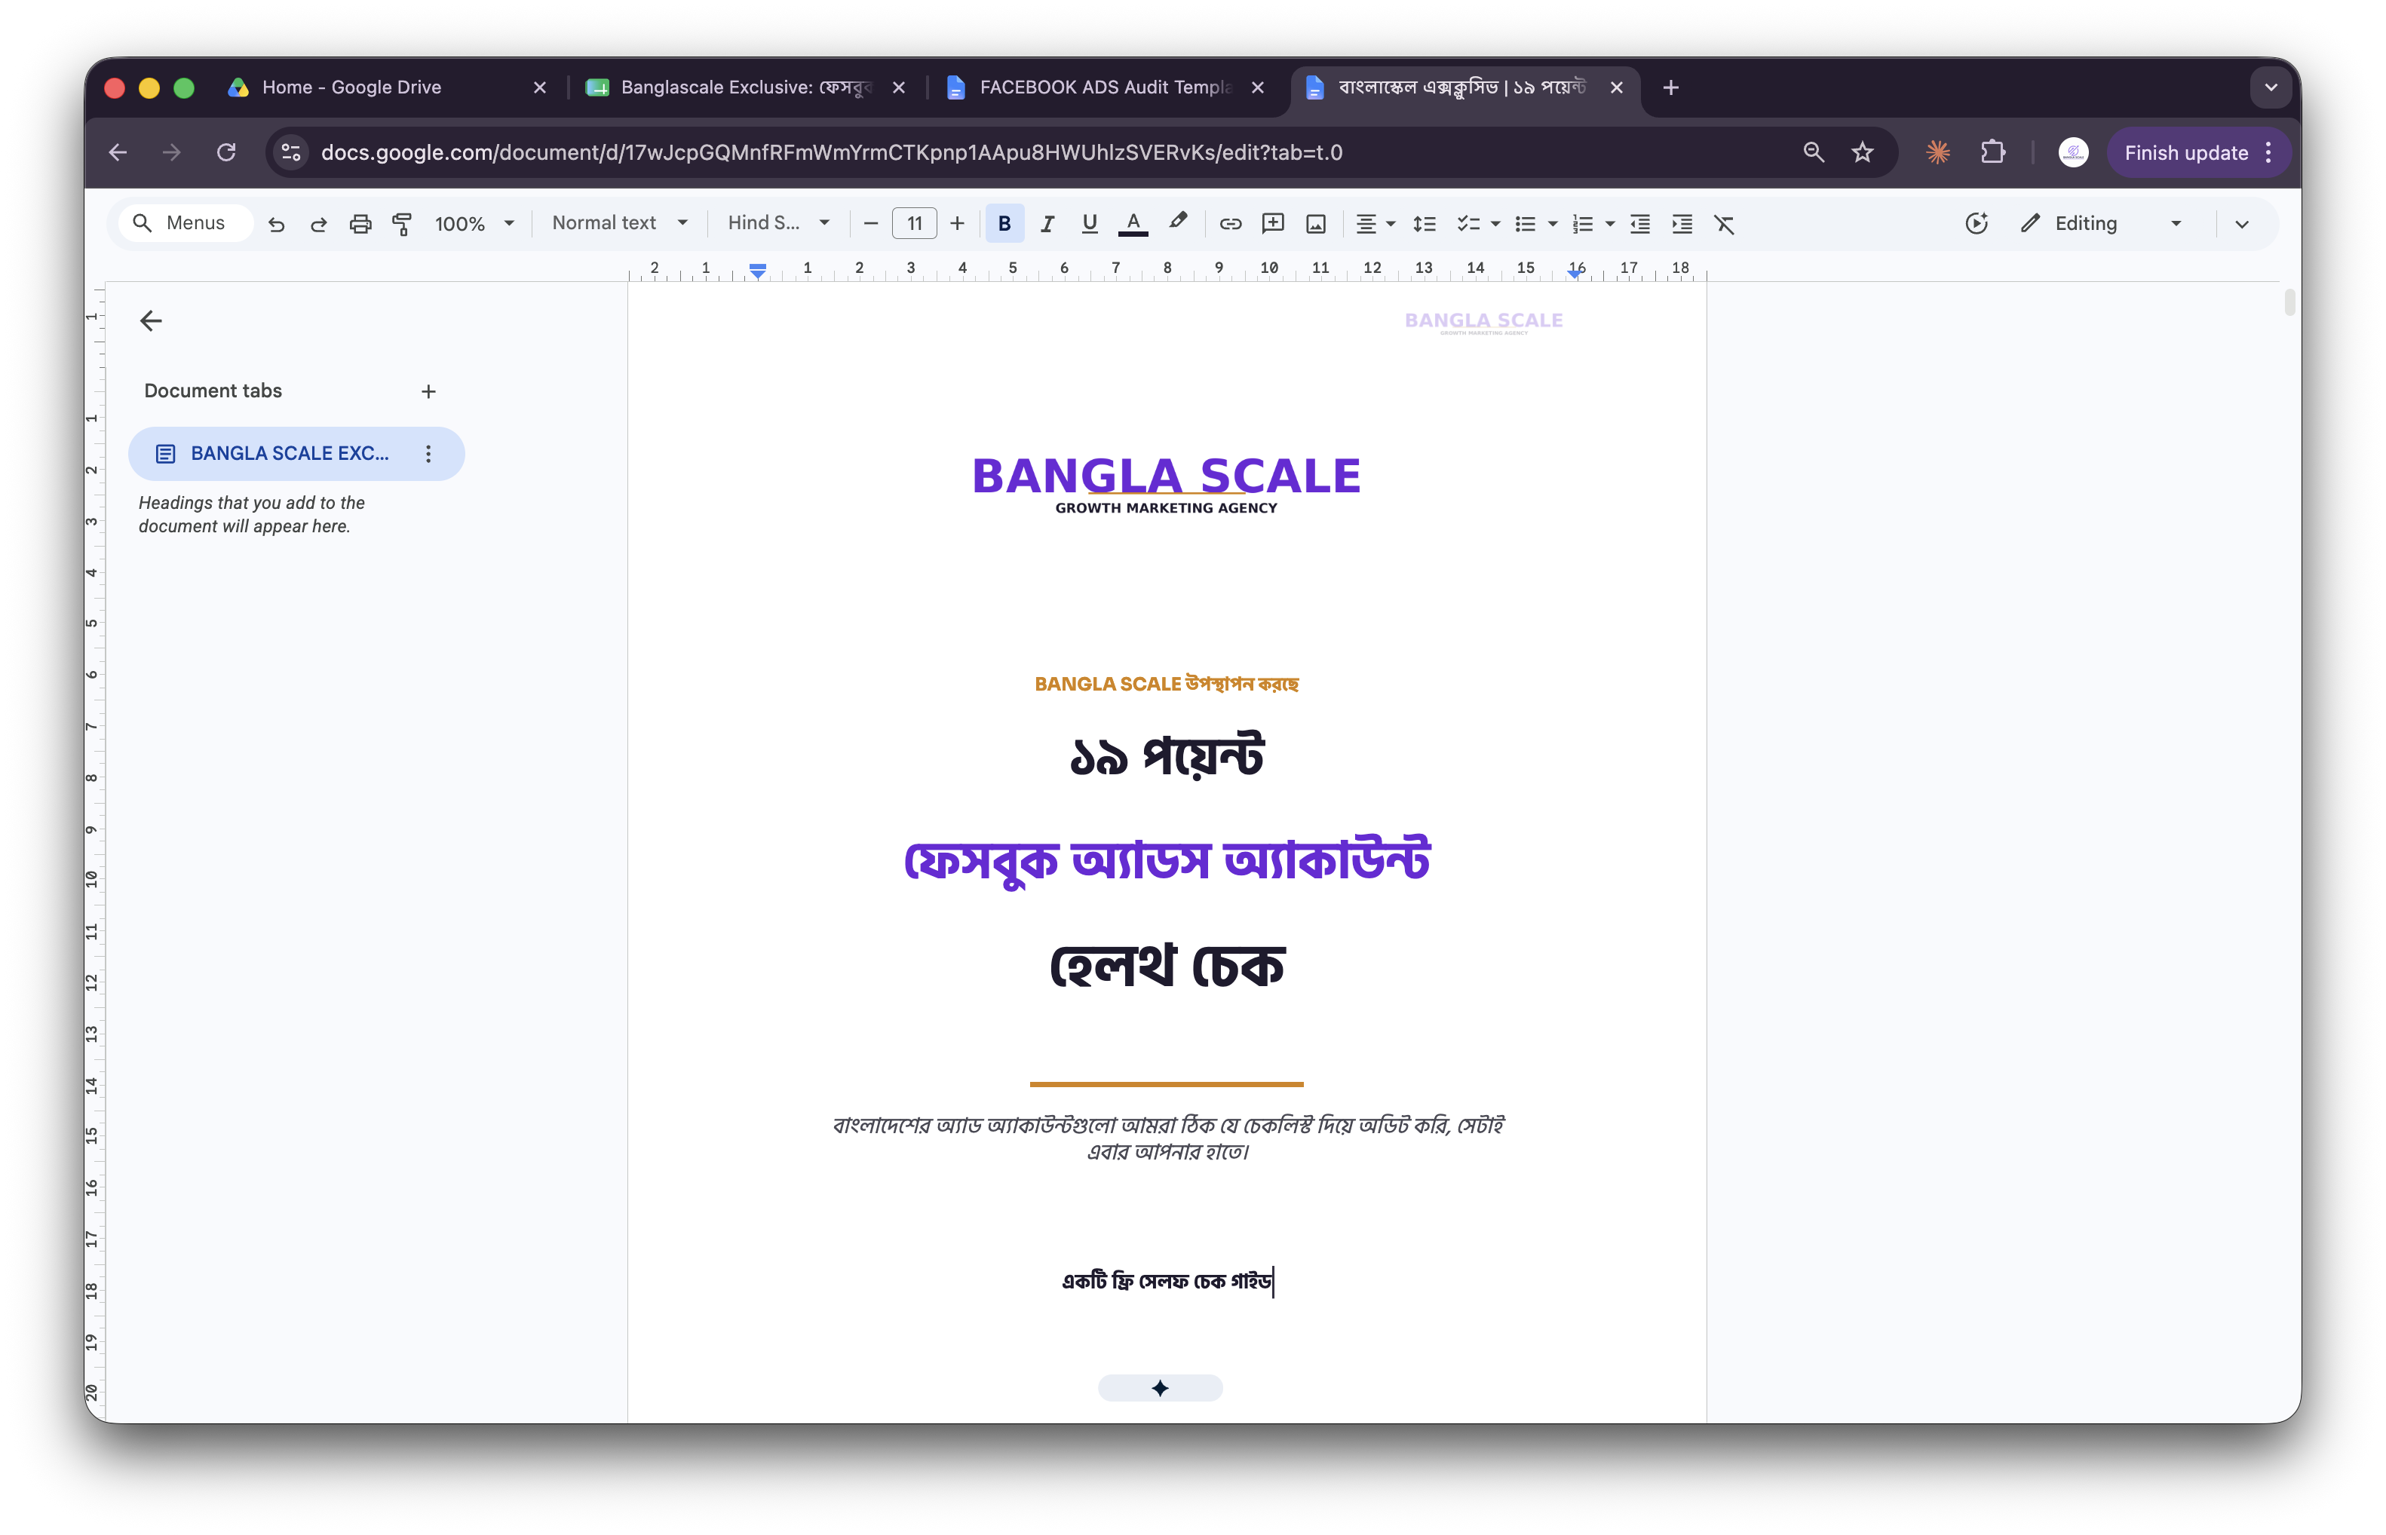Click the font size field showing 11
This screenshot has height=1535, width=2386.
[x=914, y=223]
